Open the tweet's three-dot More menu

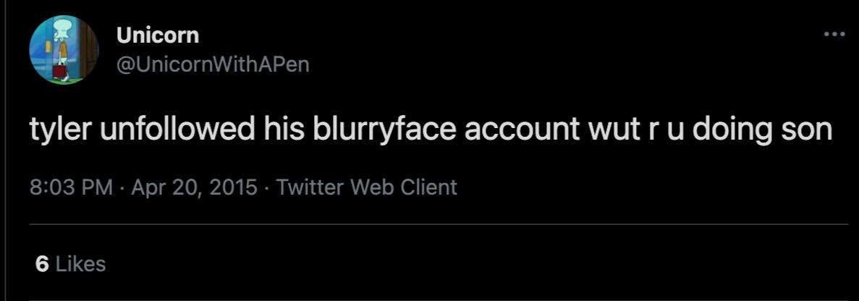[834, 35]
